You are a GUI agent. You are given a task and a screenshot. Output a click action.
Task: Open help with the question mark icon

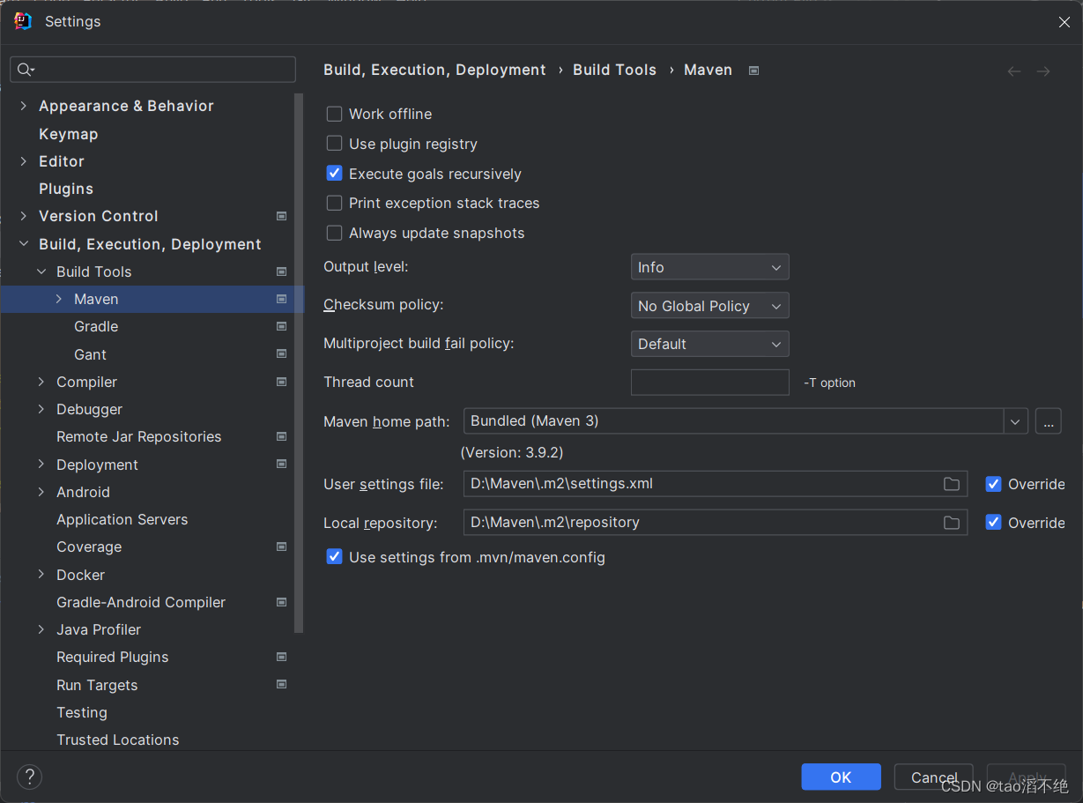tap(29, 777)
